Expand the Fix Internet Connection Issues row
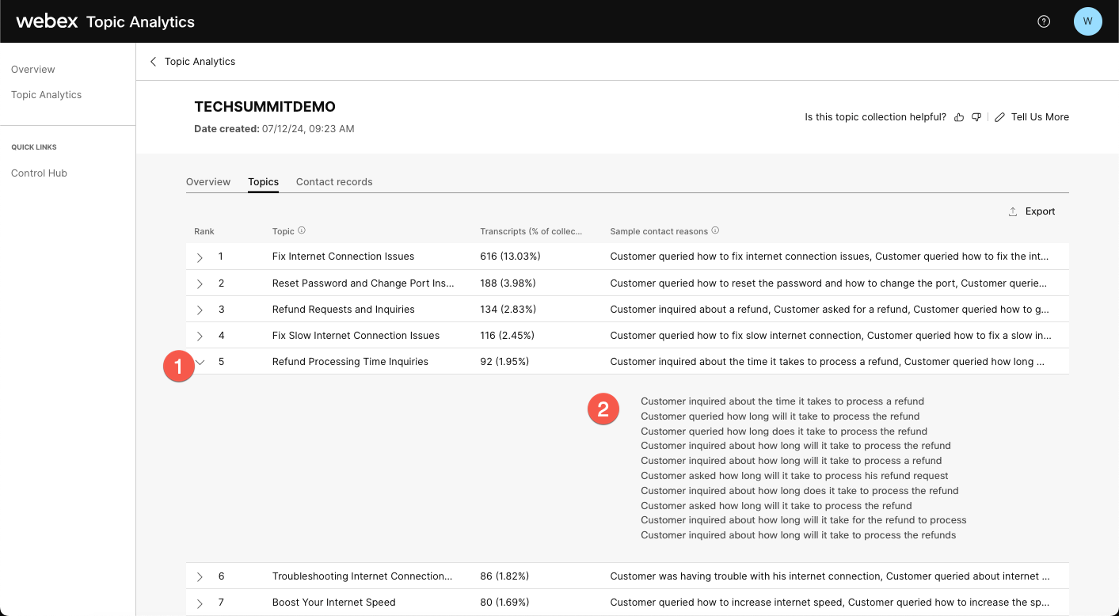The height and width of the screenshot is (616, 1119). coord(200,257)
